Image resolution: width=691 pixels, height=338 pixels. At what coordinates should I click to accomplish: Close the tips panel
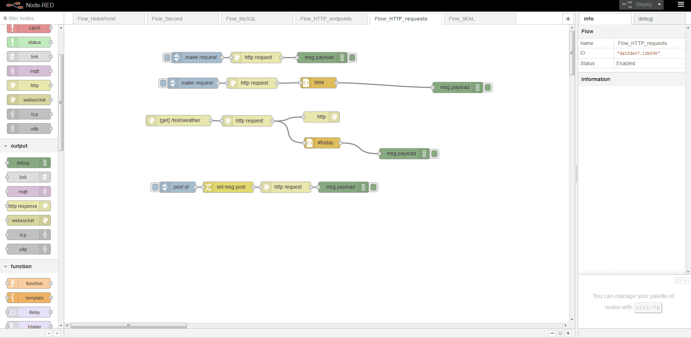coord(686,280)
